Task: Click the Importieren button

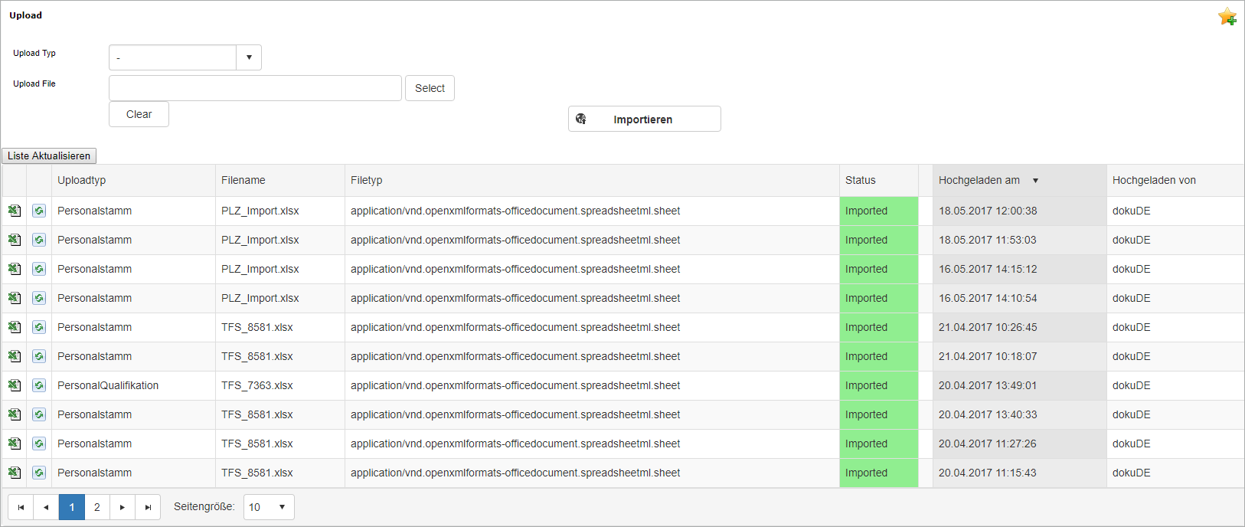Action: (x=645, y=119)
